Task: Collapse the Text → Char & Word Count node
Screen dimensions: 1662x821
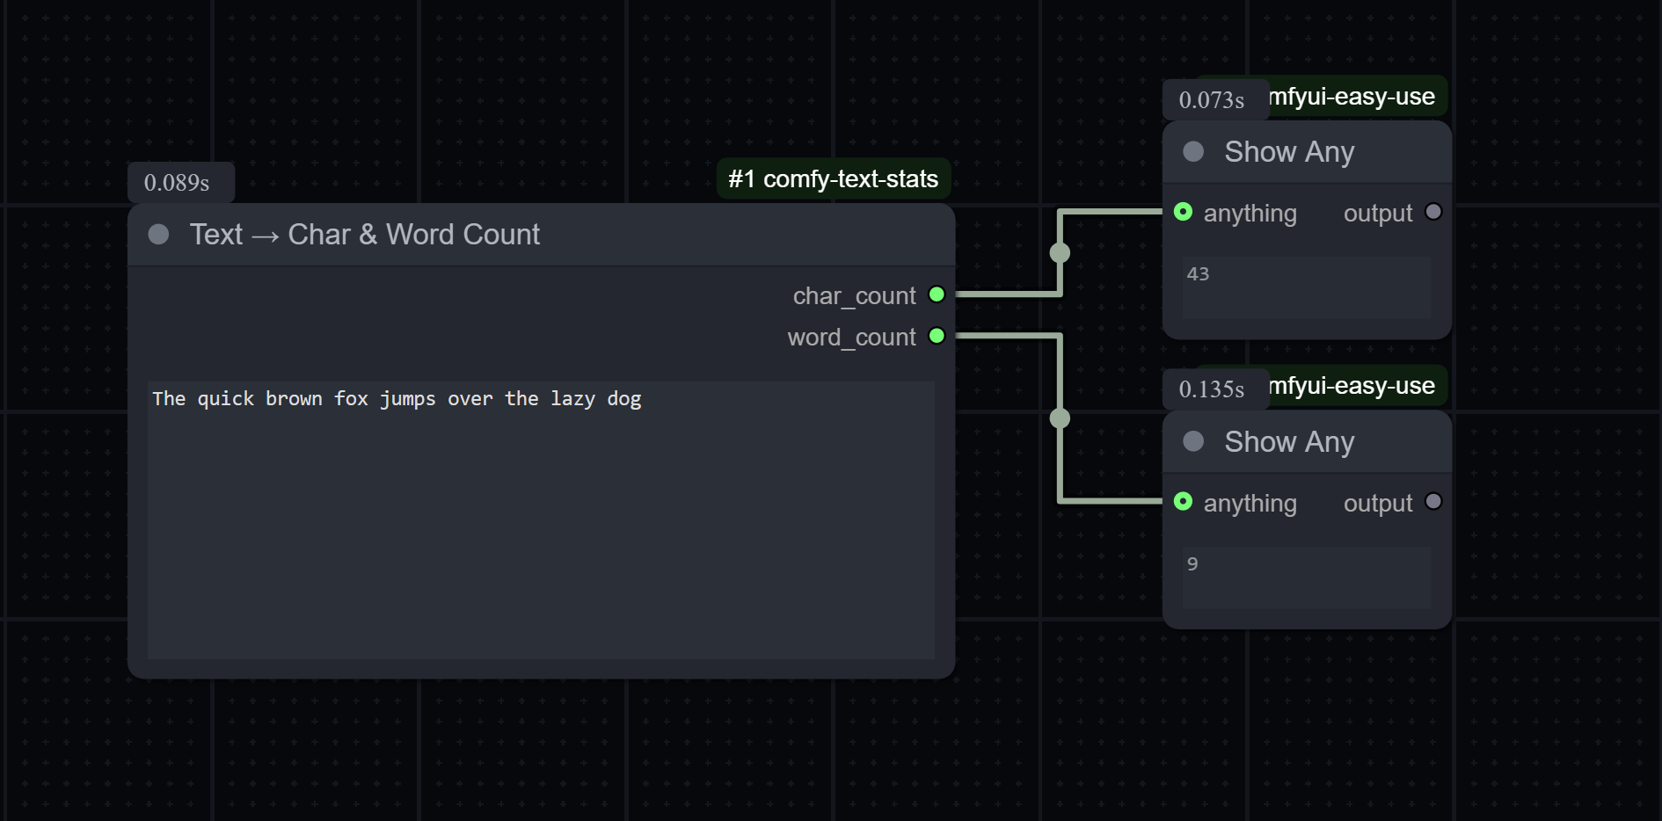Action: click(158, 234)
